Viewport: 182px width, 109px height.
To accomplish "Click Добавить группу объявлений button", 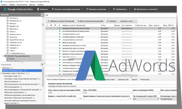I will [x=61, y=21].
